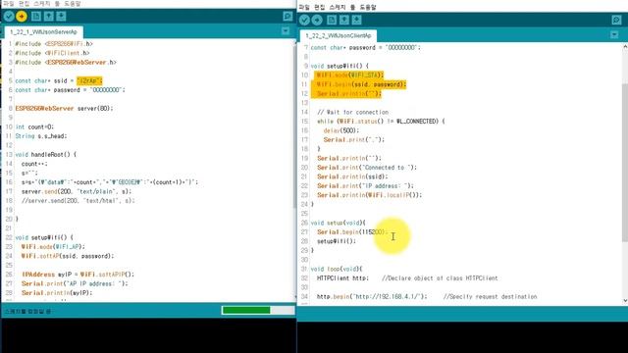Select the 1_22_2_WifiJsonClientAp tab
This screenshot has width=628, height=353.
[x=339, y=35]
